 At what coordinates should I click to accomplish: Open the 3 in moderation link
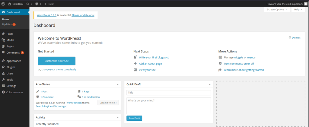pos(91,97)
